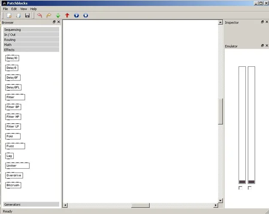Viewport: 269px width, 214px height.
Task: Float the Inspector panel
Action: click(262, 22)
